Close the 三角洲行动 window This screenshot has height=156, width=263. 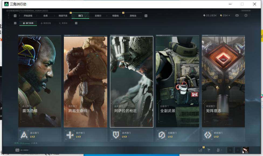pos(254,4)
